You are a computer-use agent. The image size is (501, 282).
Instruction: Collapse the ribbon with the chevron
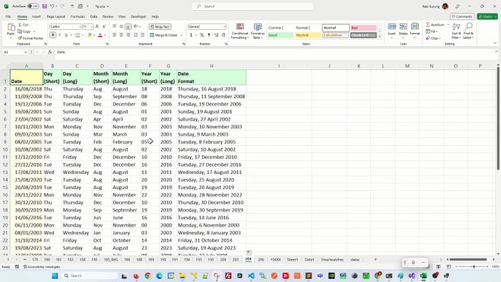pyautogui.click(x=495, y=43)
